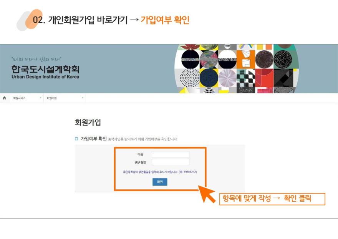Click the black circle with white lines on green

pos(283,59)
